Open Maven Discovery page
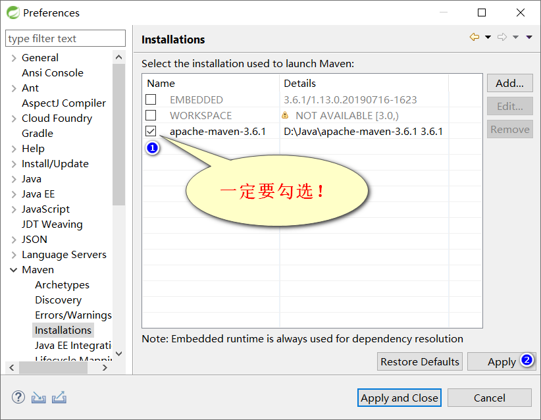 click(x=59, y=300)
